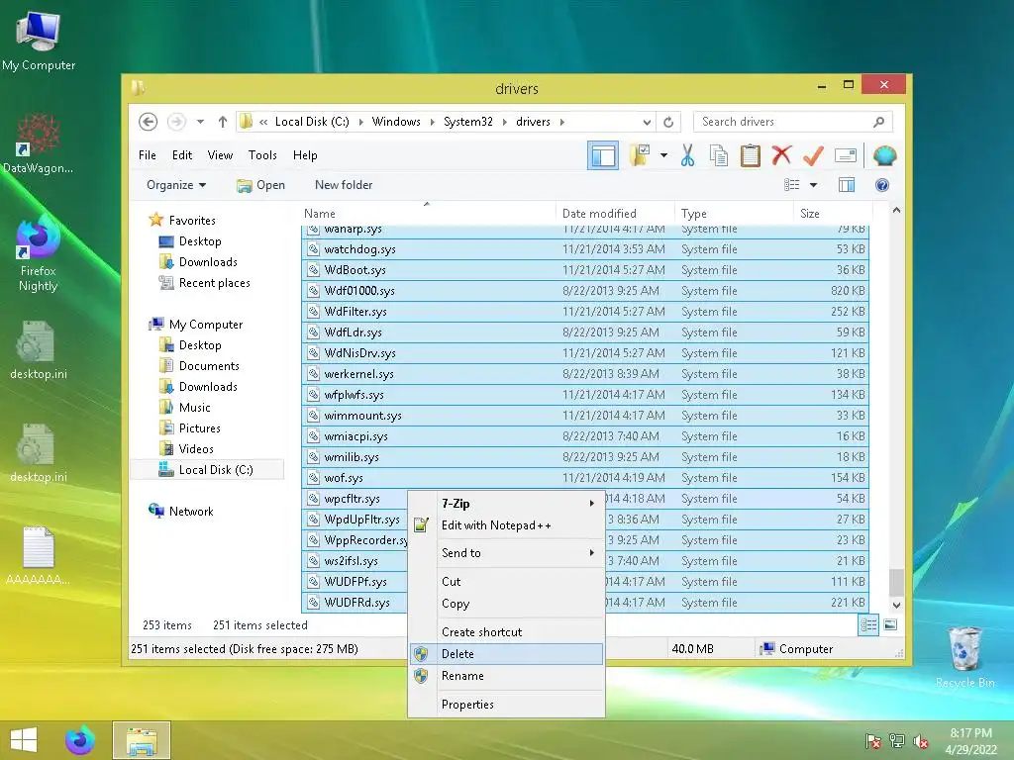The height and width of the screenshot is (760, 1014).
Task: Click the blue shell globe toolbar icon
Action: [x=884, y=155]
